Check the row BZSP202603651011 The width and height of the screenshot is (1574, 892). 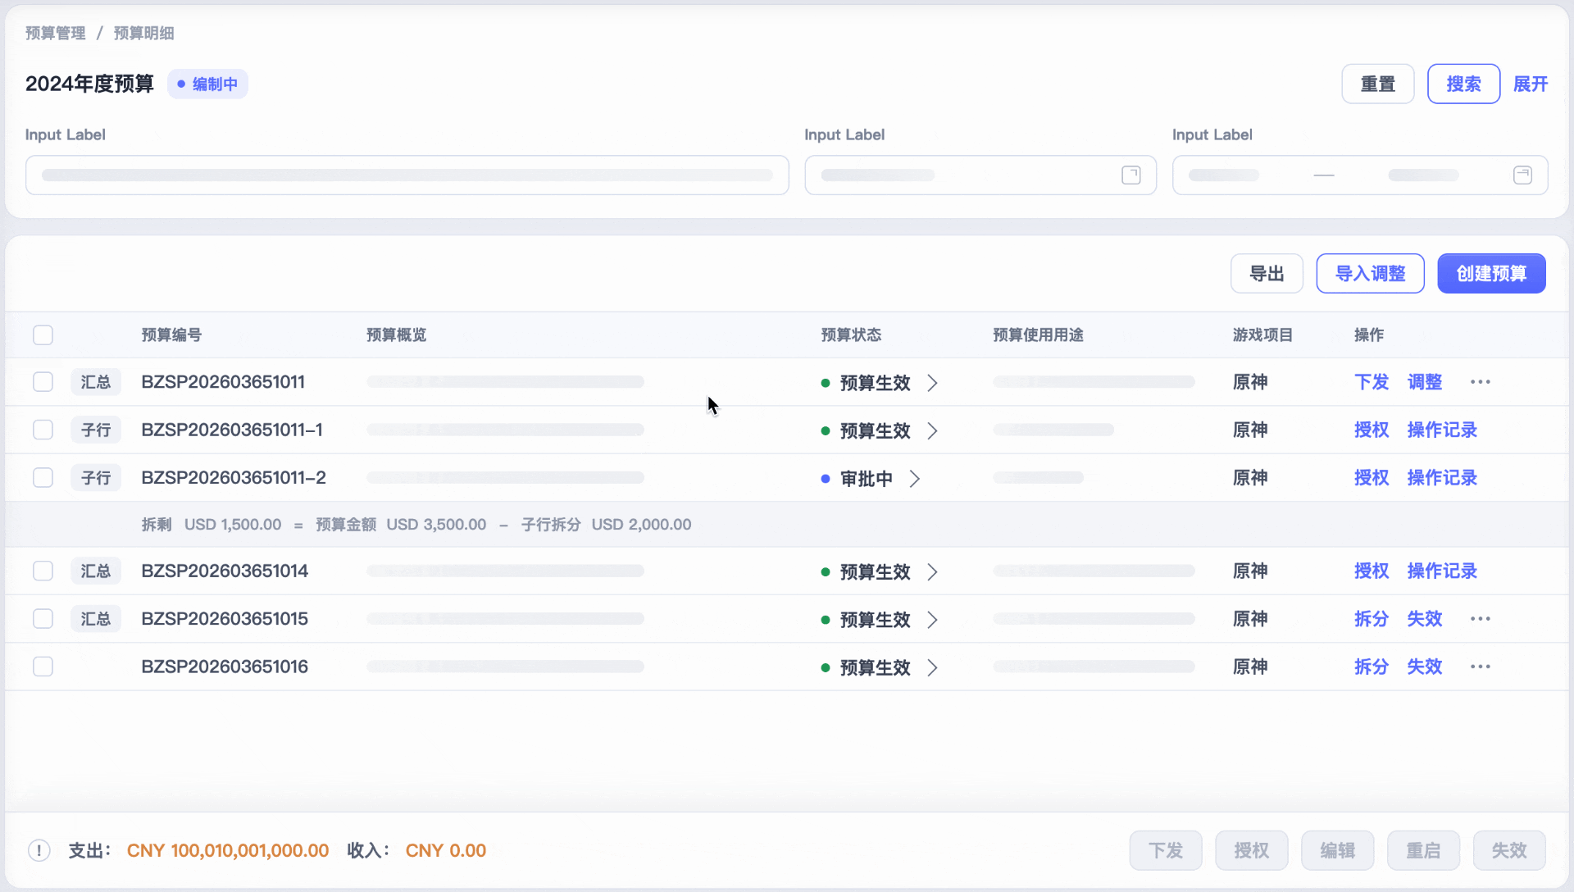(43, 382)
